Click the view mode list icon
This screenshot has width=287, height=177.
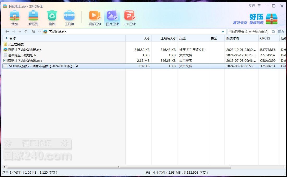pyautogui.click(x=33, y=32)
